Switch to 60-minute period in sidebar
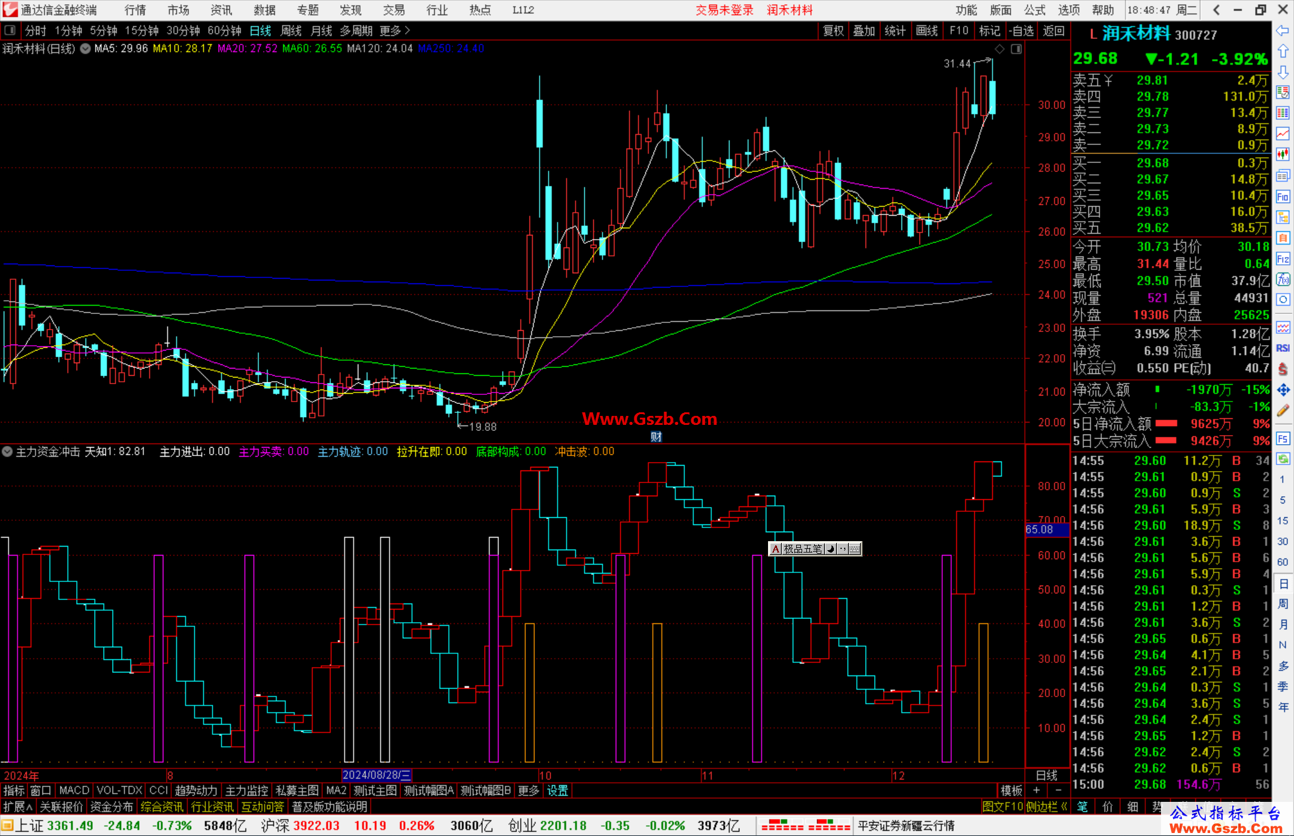The height and width of the screenshot is (836, 1294). click(x=1282, y=562)
